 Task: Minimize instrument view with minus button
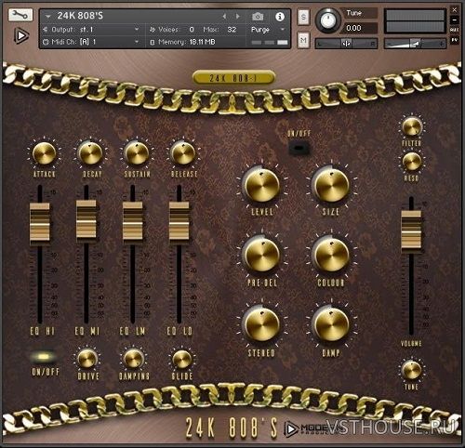(x=454, y=20)
